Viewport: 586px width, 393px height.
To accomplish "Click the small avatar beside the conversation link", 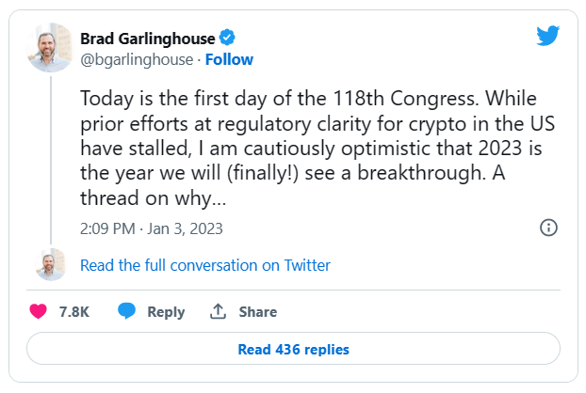I will [x=51, y=265].
